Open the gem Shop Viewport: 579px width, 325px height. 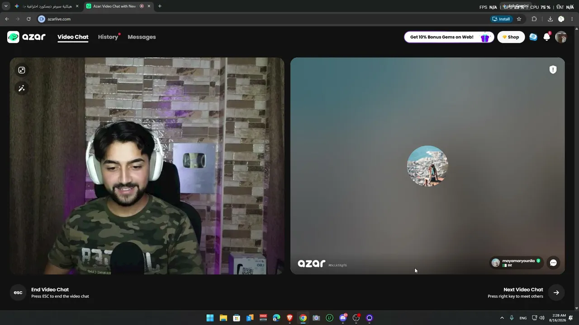(x=511, y=37)
